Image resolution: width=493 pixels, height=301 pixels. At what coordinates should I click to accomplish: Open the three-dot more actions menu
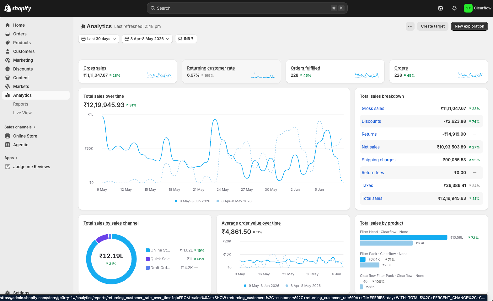click(x=410, y=26)
